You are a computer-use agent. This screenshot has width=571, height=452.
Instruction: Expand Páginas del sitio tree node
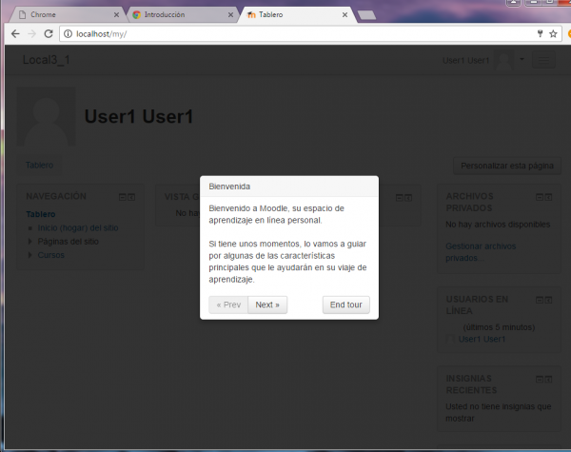[x=30, y=241]
